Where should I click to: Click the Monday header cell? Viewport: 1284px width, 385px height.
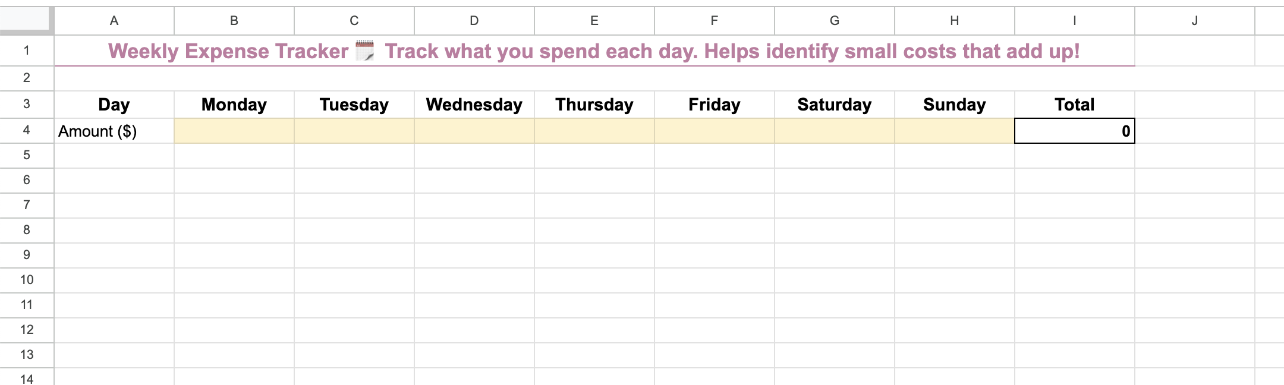(x=234, y=105)
